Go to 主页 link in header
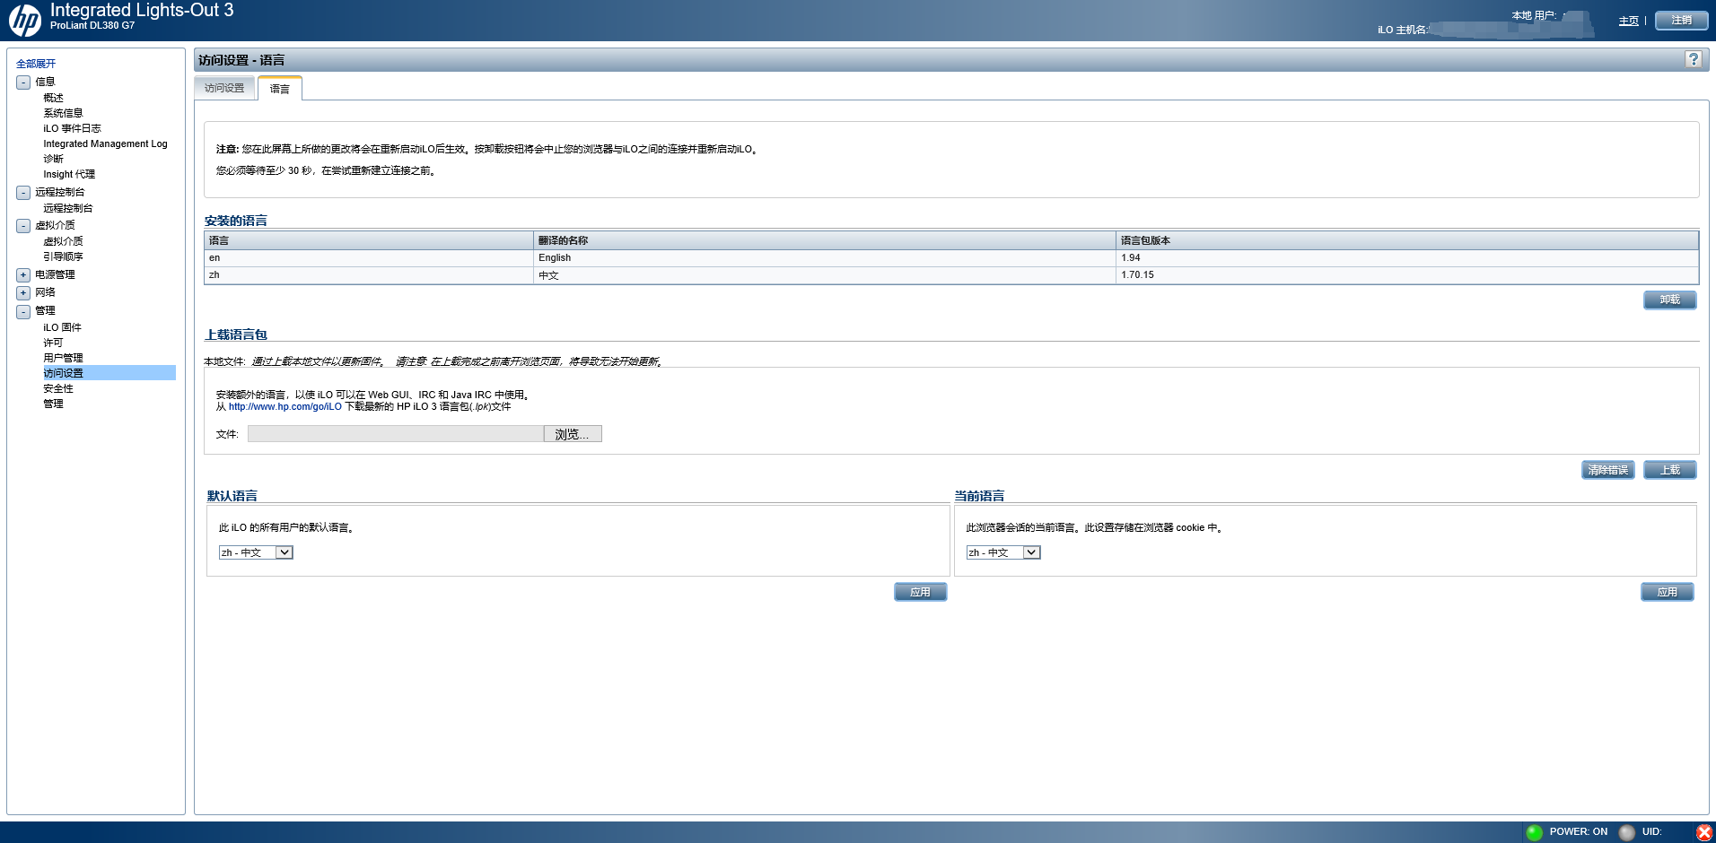The image size is (1716, 843). pos(1629,21)
